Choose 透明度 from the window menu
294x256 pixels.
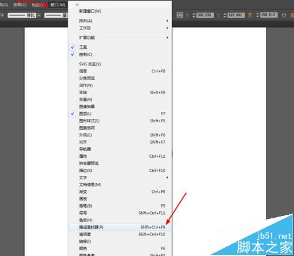point(120,234)
